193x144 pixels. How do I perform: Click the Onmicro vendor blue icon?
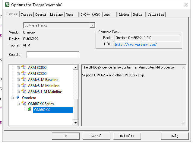18,97
